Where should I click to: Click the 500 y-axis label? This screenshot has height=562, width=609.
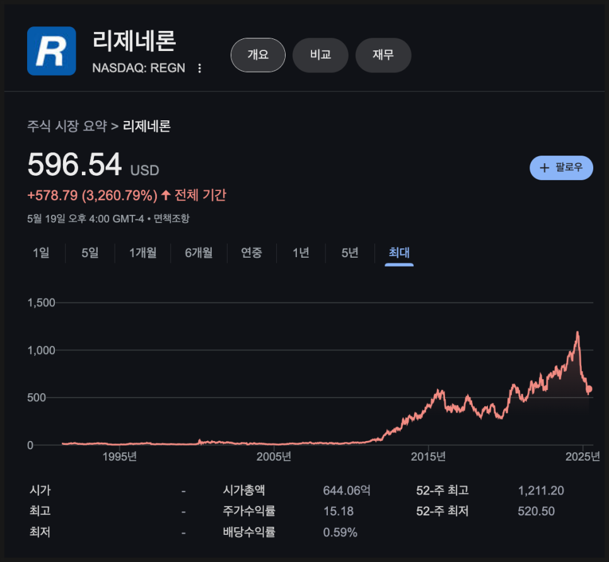(37, 398)
